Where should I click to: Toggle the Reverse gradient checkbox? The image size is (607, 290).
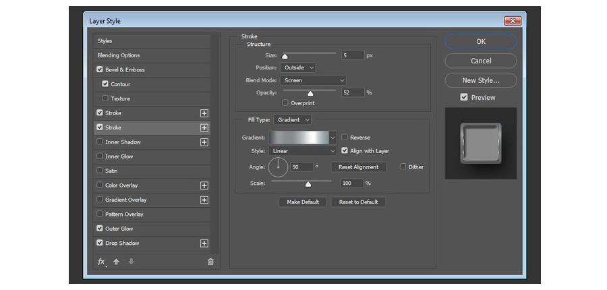pyautogui.click(x=345, y=138)
